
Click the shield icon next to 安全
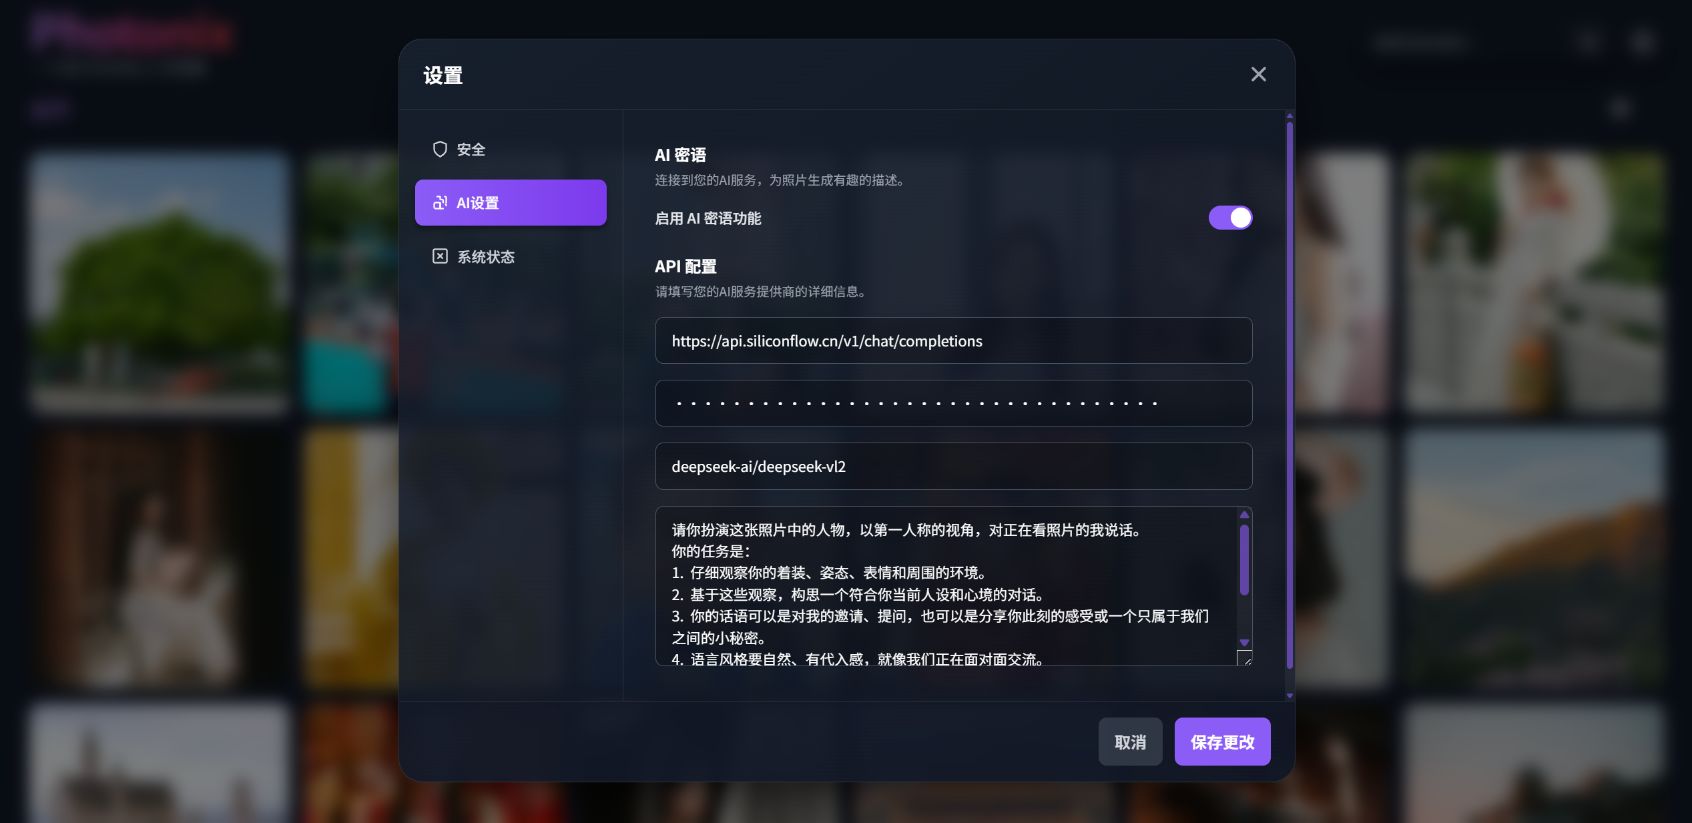(439, 149)
